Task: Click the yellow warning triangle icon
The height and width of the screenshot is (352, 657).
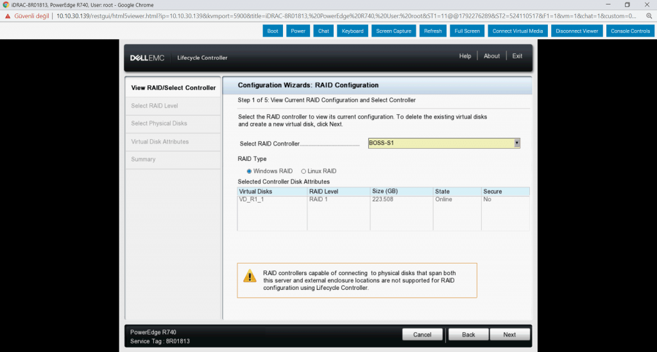Action: click(250, 277)
